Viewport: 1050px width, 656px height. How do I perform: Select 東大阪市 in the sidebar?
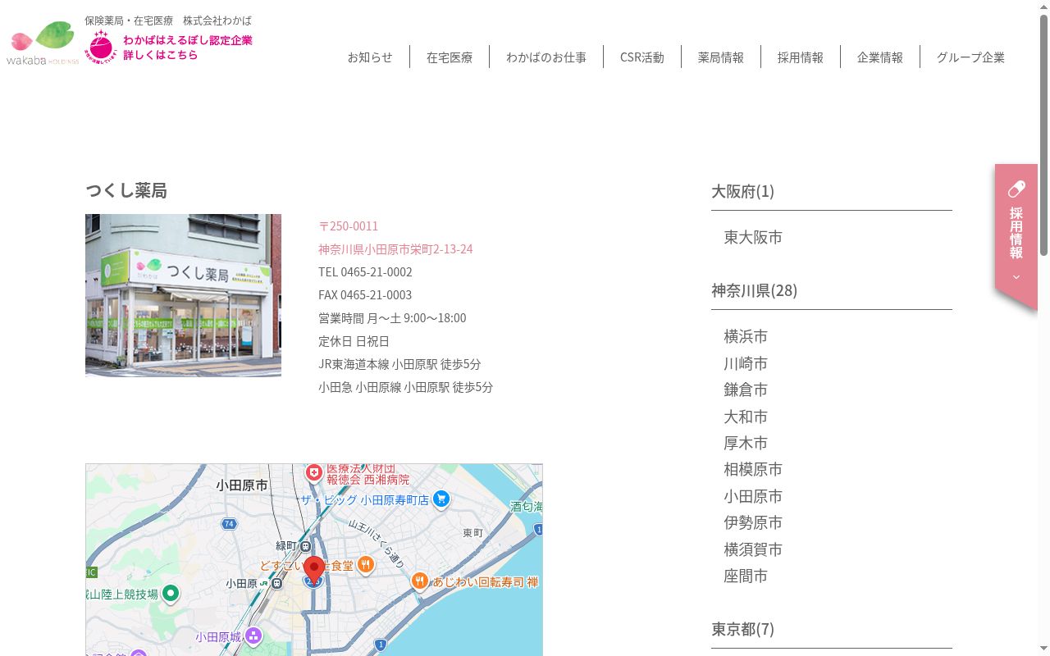tap(753, 237)
